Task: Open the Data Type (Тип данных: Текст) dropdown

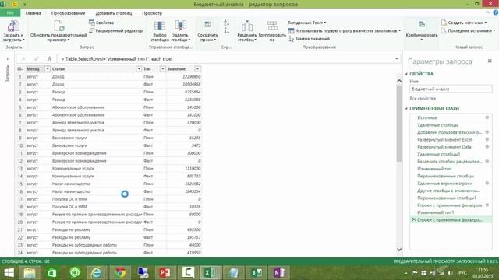Action: (x=306, y=23)
